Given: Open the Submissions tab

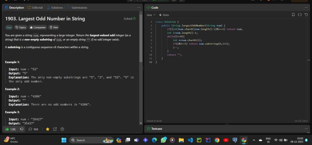Looking at the screenshot, I should coord(77,7).
